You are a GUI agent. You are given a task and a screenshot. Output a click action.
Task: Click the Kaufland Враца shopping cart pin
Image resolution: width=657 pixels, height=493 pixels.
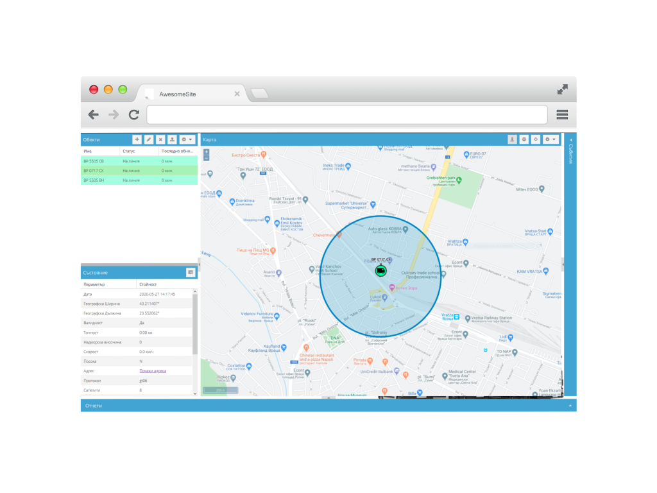[x=284, y=347]
